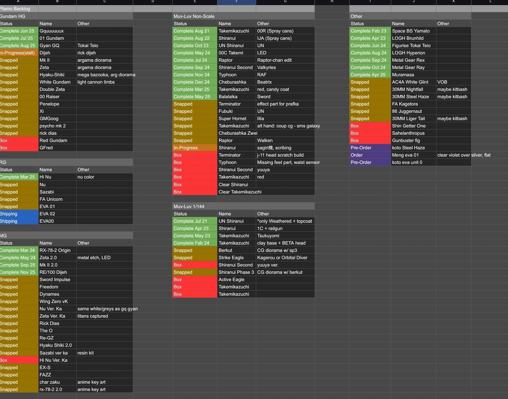Click the "Sword Impulse" cell
This screenshot has height=399, width=508.
coord(57,280)
